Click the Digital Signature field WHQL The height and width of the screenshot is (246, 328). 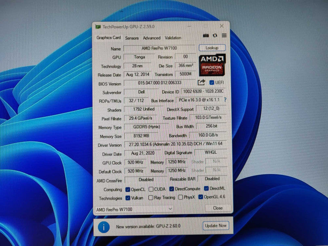[x=211, y=152]
